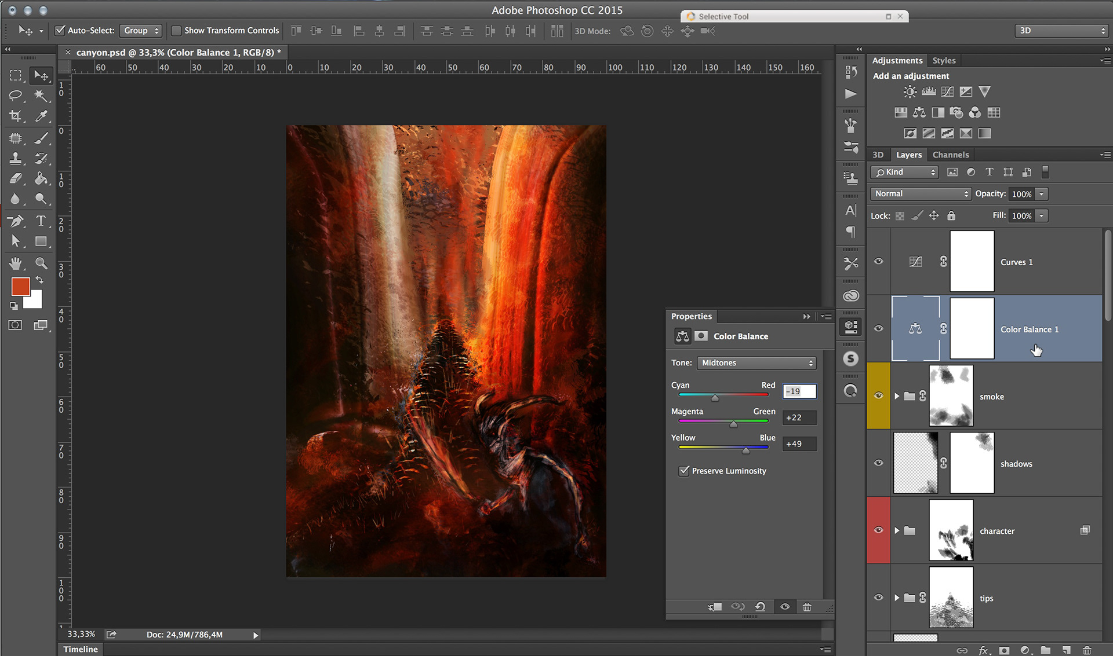Switch to the Styles tab
The image size is (1113, 656).
point(944,61)
